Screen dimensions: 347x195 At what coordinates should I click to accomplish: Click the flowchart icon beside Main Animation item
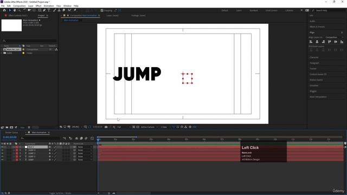pyautogui.click(x=56, y=49)
